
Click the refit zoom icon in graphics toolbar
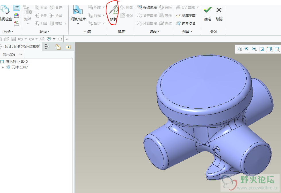click(239, 49)
